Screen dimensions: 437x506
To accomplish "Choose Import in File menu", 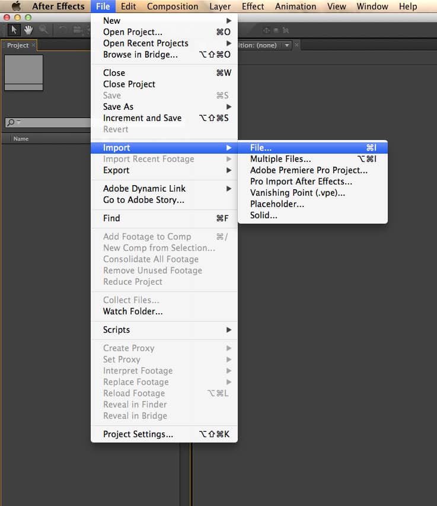I will [x=164, y=148].
